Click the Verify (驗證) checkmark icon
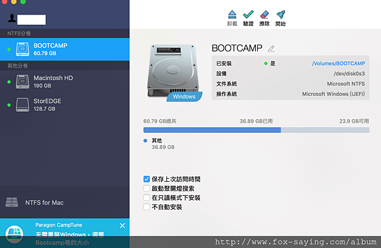Screen dimensions: 381x248 248,15
